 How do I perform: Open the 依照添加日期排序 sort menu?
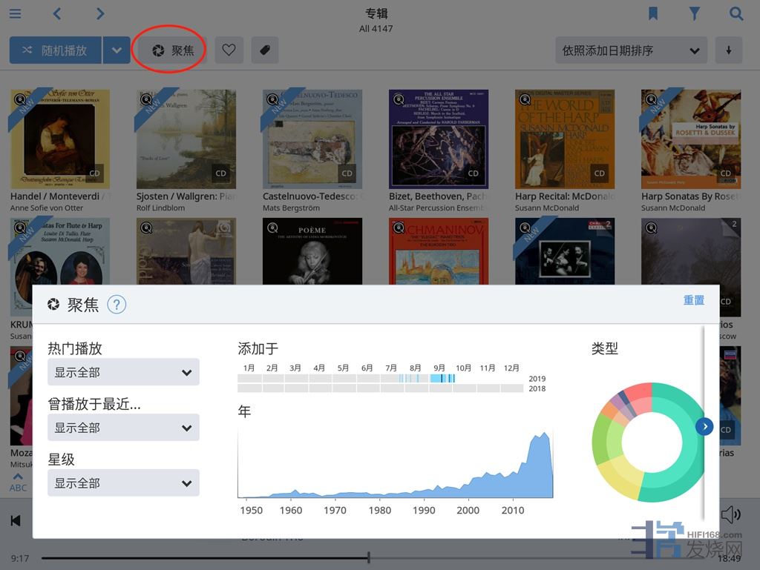tap(630, 50)
